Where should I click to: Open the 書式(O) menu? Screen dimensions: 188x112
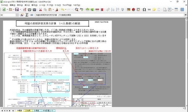pos(34,5)
